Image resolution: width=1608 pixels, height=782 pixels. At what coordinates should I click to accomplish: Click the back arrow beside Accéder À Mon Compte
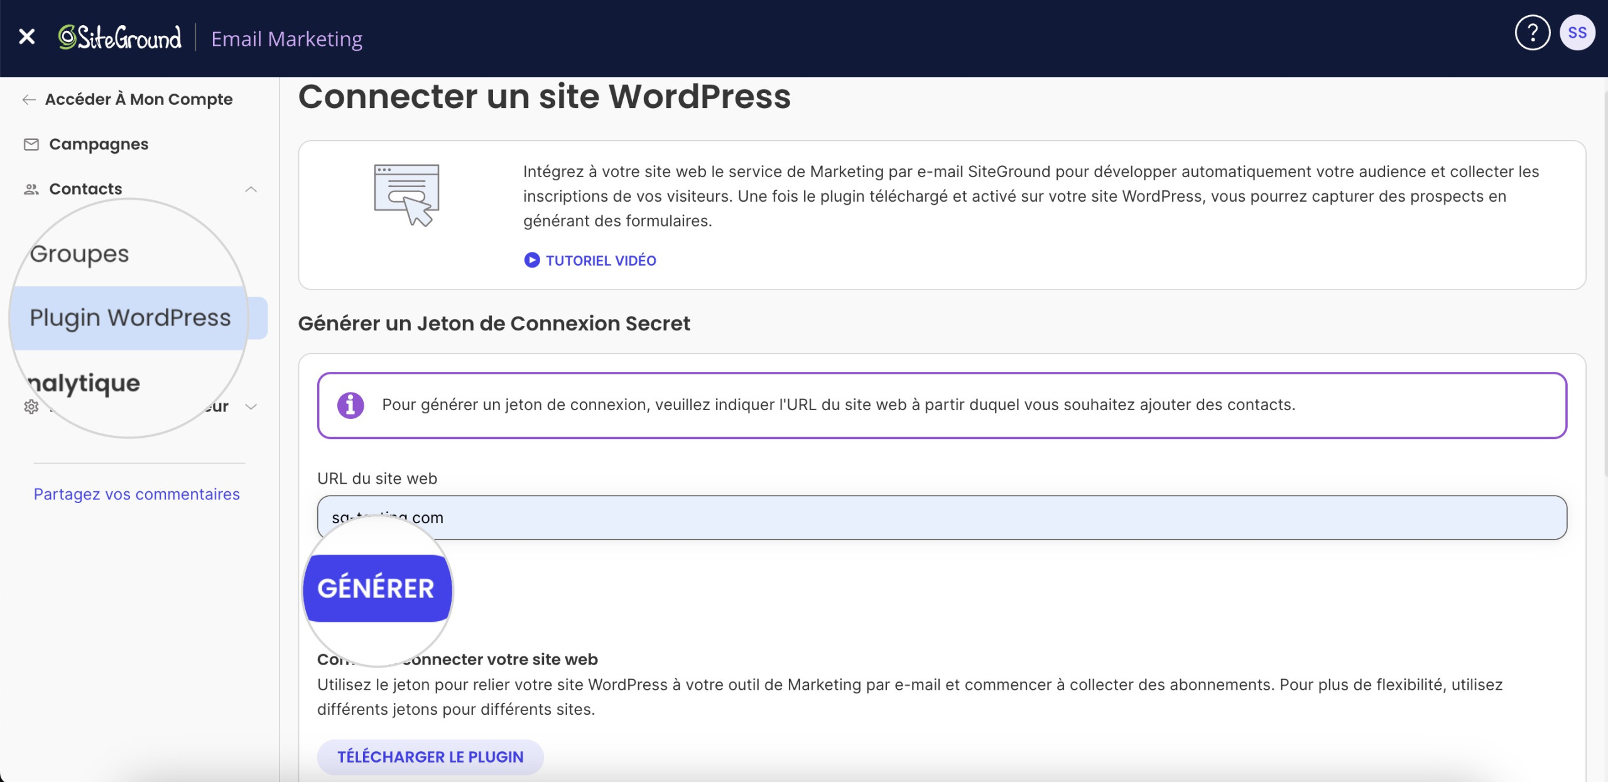29,99
